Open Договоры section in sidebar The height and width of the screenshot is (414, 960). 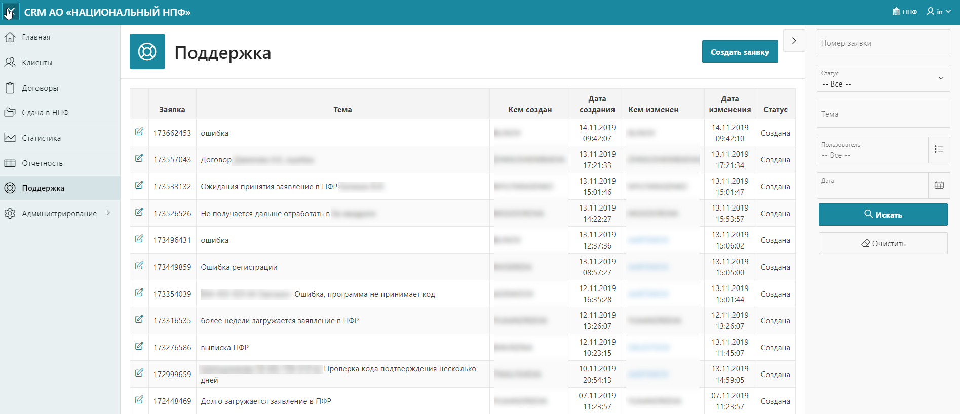[x=60, y=88]
